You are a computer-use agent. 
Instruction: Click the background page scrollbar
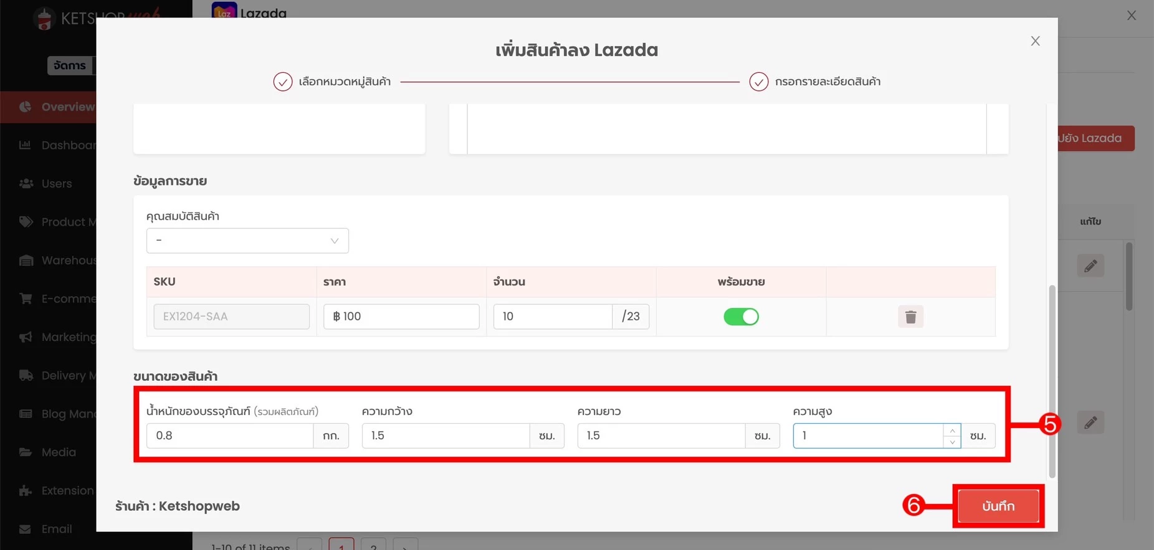tap(1129, 276)
